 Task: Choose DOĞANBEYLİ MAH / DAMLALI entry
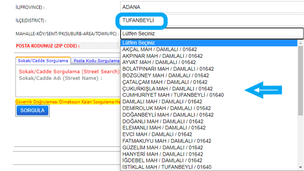click(168, 115)
